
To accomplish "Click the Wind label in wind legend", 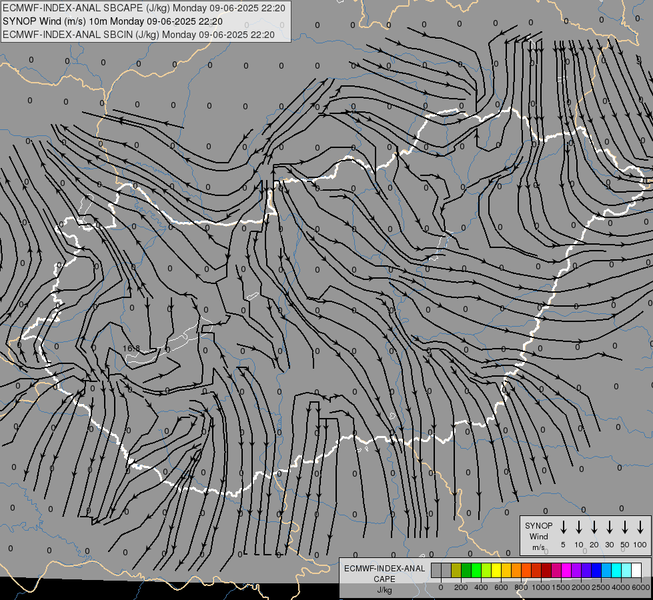I will coord(538,536).
